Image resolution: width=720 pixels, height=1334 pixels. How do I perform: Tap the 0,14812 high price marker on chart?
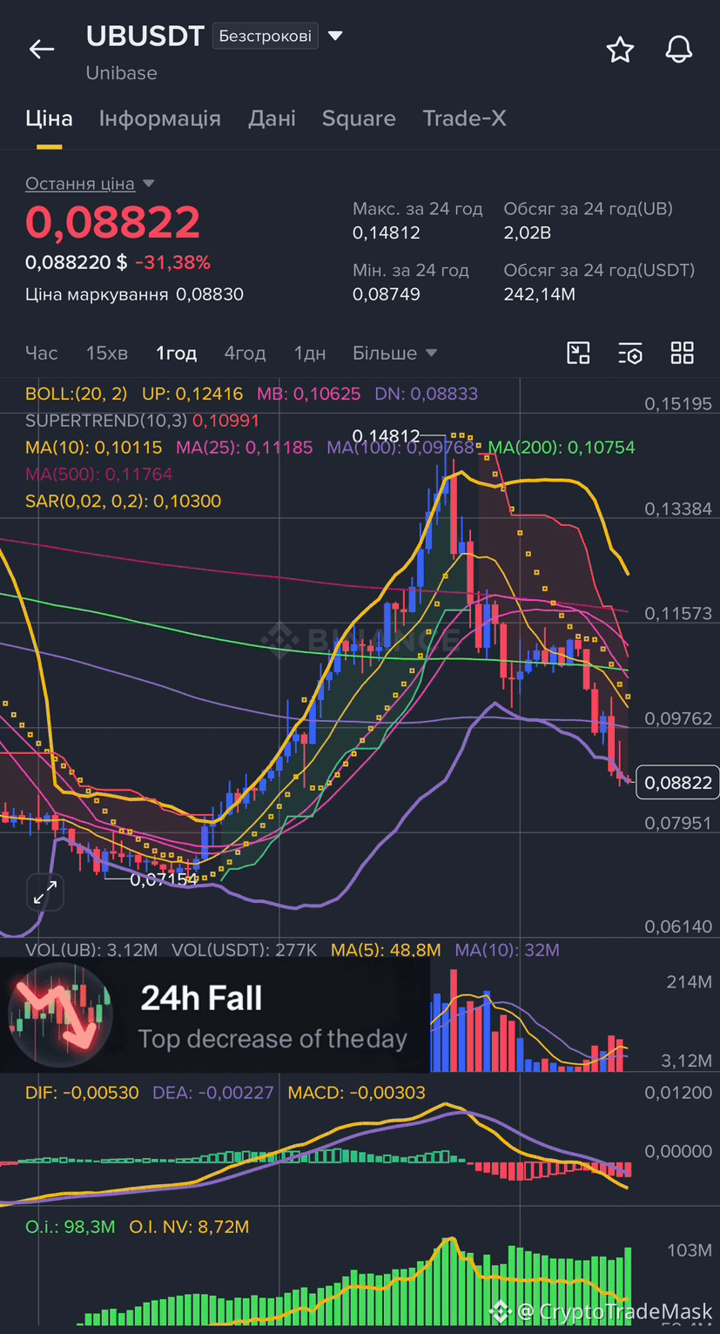click(x=386, y=435)
